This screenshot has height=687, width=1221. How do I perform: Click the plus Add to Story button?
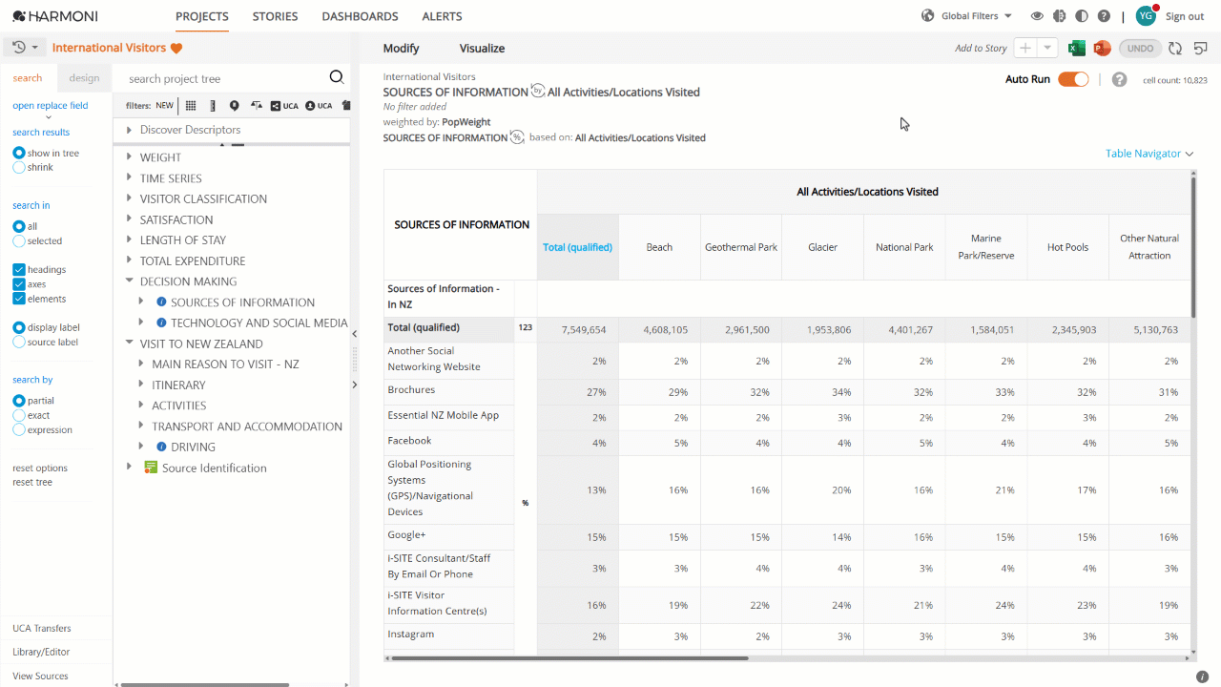1025,49
